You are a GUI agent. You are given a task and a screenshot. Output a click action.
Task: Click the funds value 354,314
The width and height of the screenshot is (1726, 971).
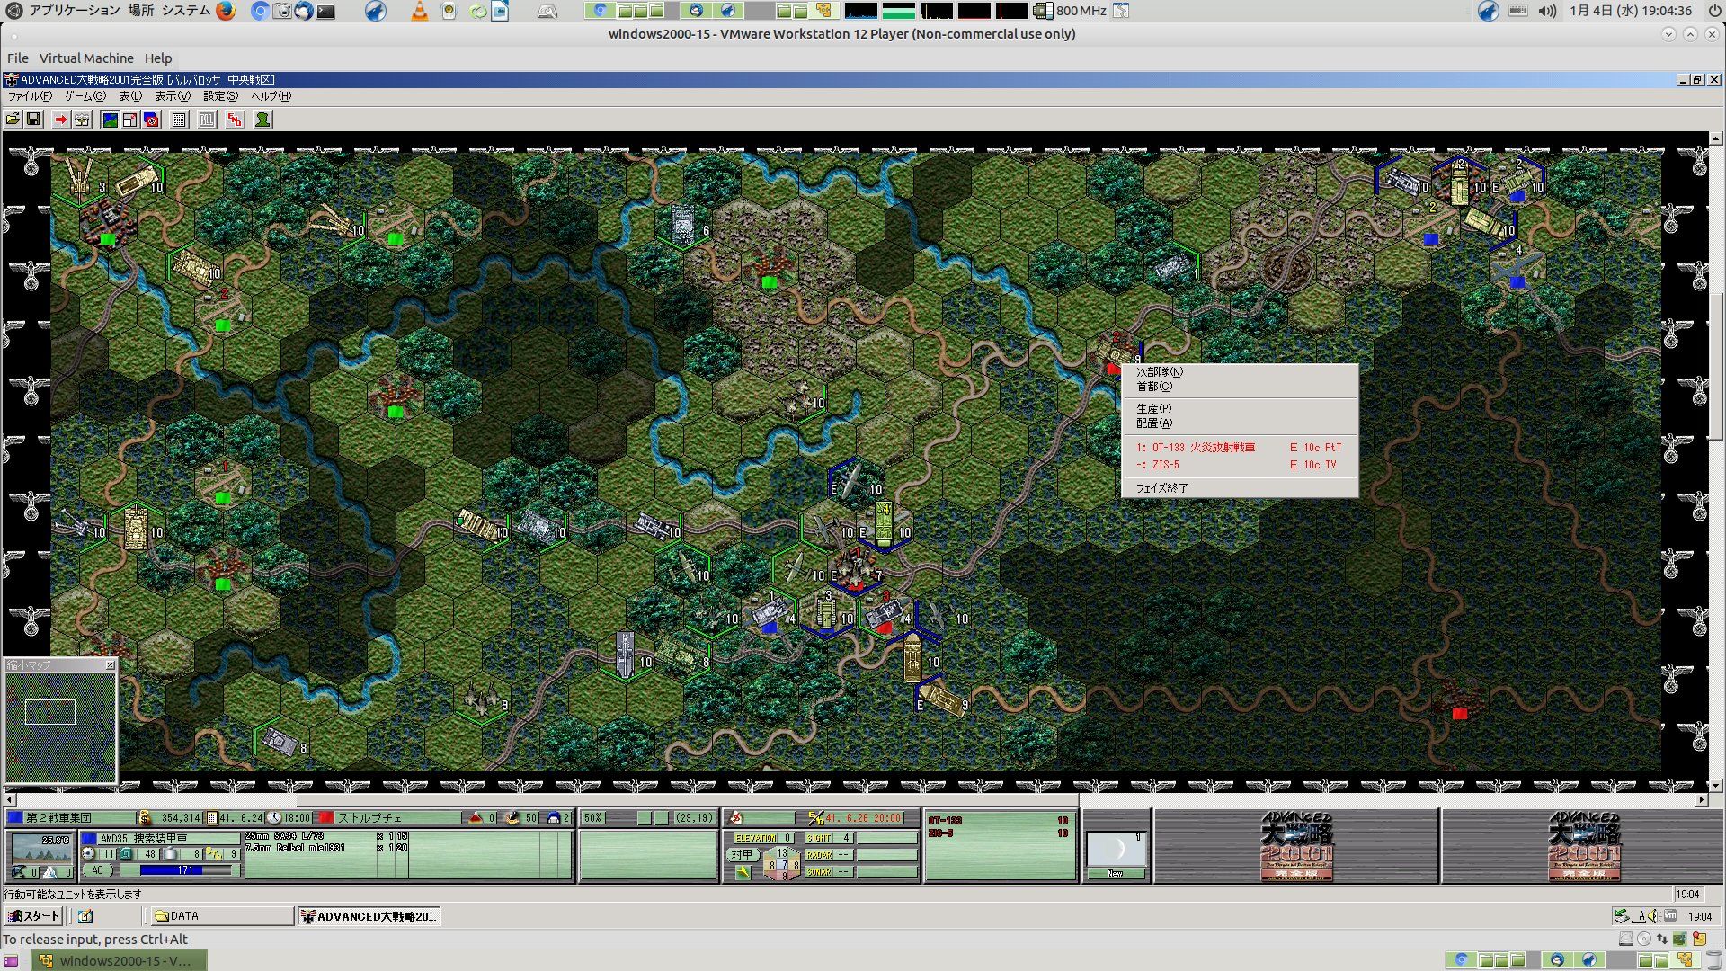click(180, 818)
